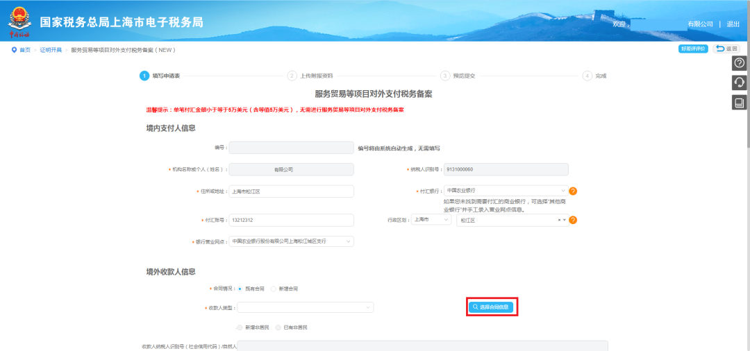Go to 证明开具 in the breadcrumb
This screenshot has width=750, height=351.
click(x=51, y=50)
